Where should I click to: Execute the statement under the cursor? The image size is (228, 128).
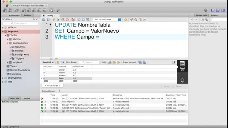coord(58,20)
